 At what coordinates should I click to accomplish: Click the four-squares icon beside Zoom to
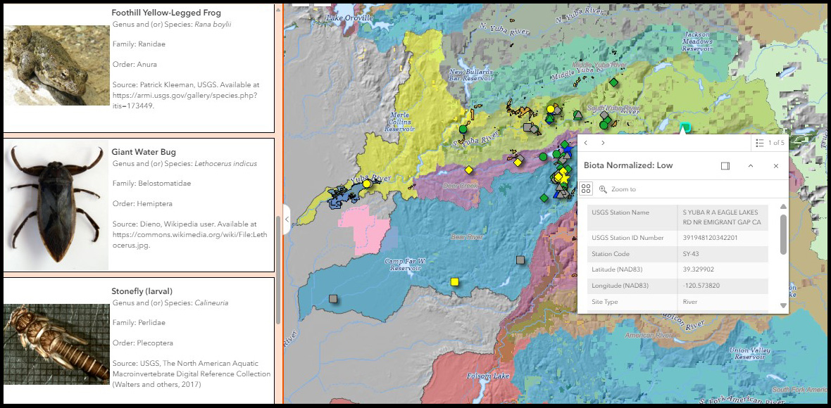[586, 189]
